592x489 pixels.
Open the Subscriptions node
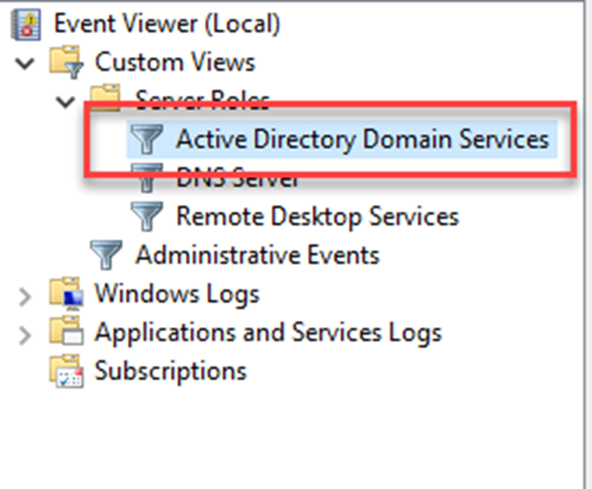click(171, 371)
